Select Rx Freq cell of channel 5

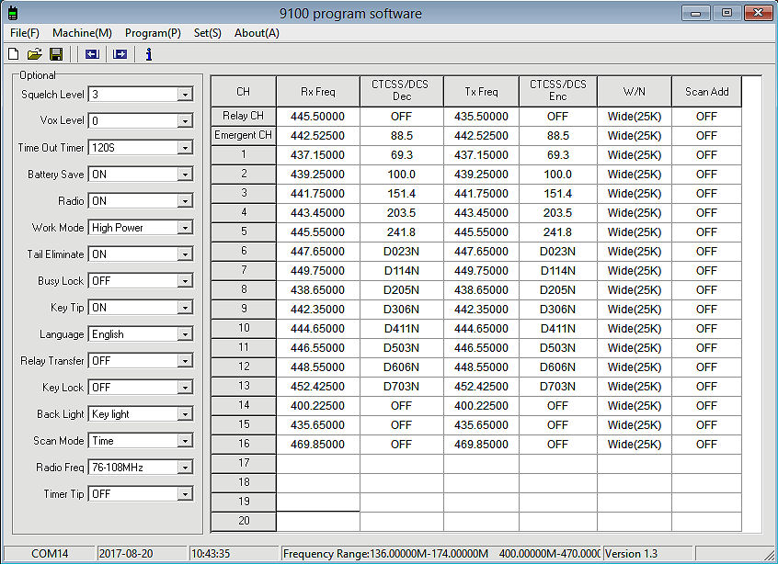pos(318,232)
